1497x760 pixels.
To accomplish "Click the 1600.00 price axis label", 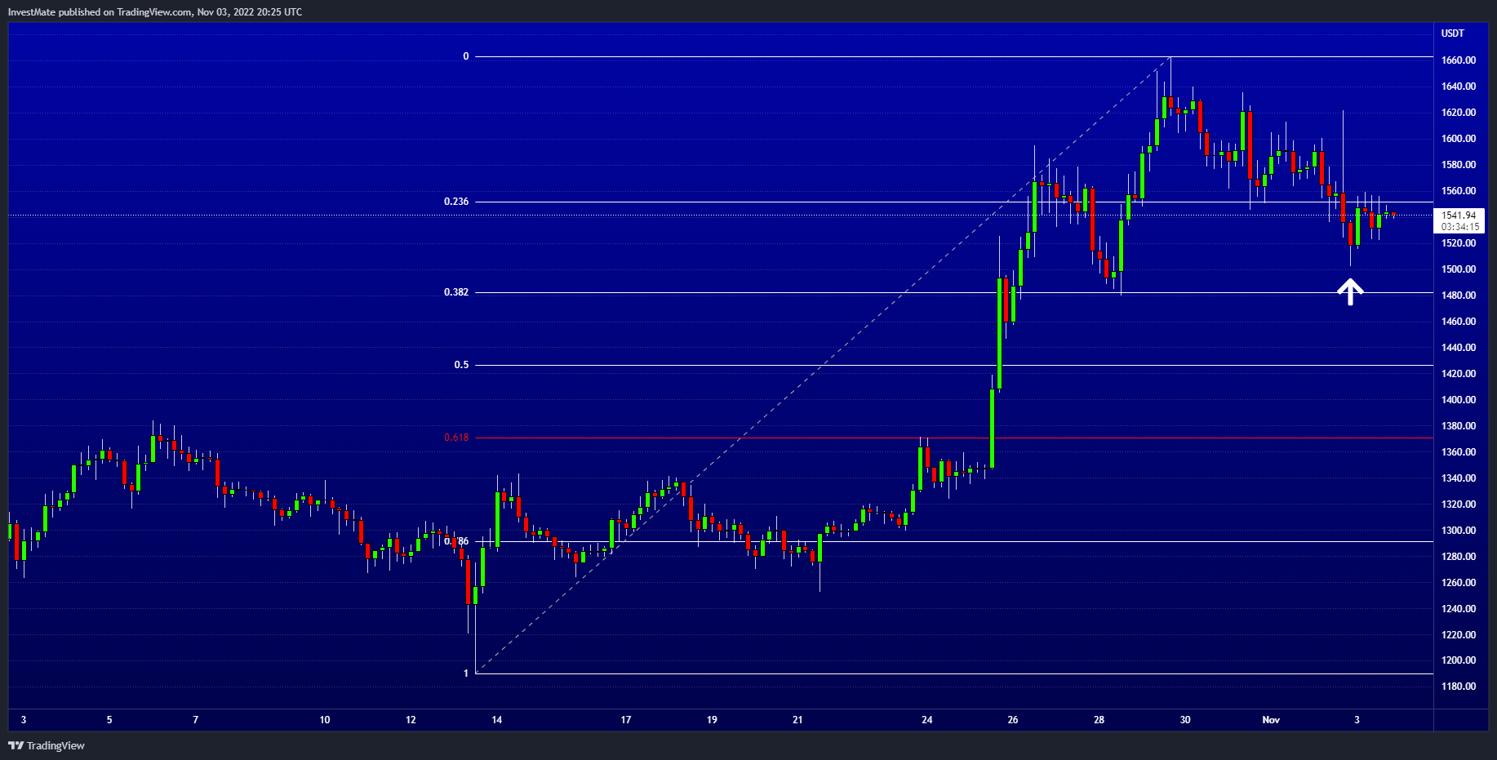I will [x=1459, y=139].
